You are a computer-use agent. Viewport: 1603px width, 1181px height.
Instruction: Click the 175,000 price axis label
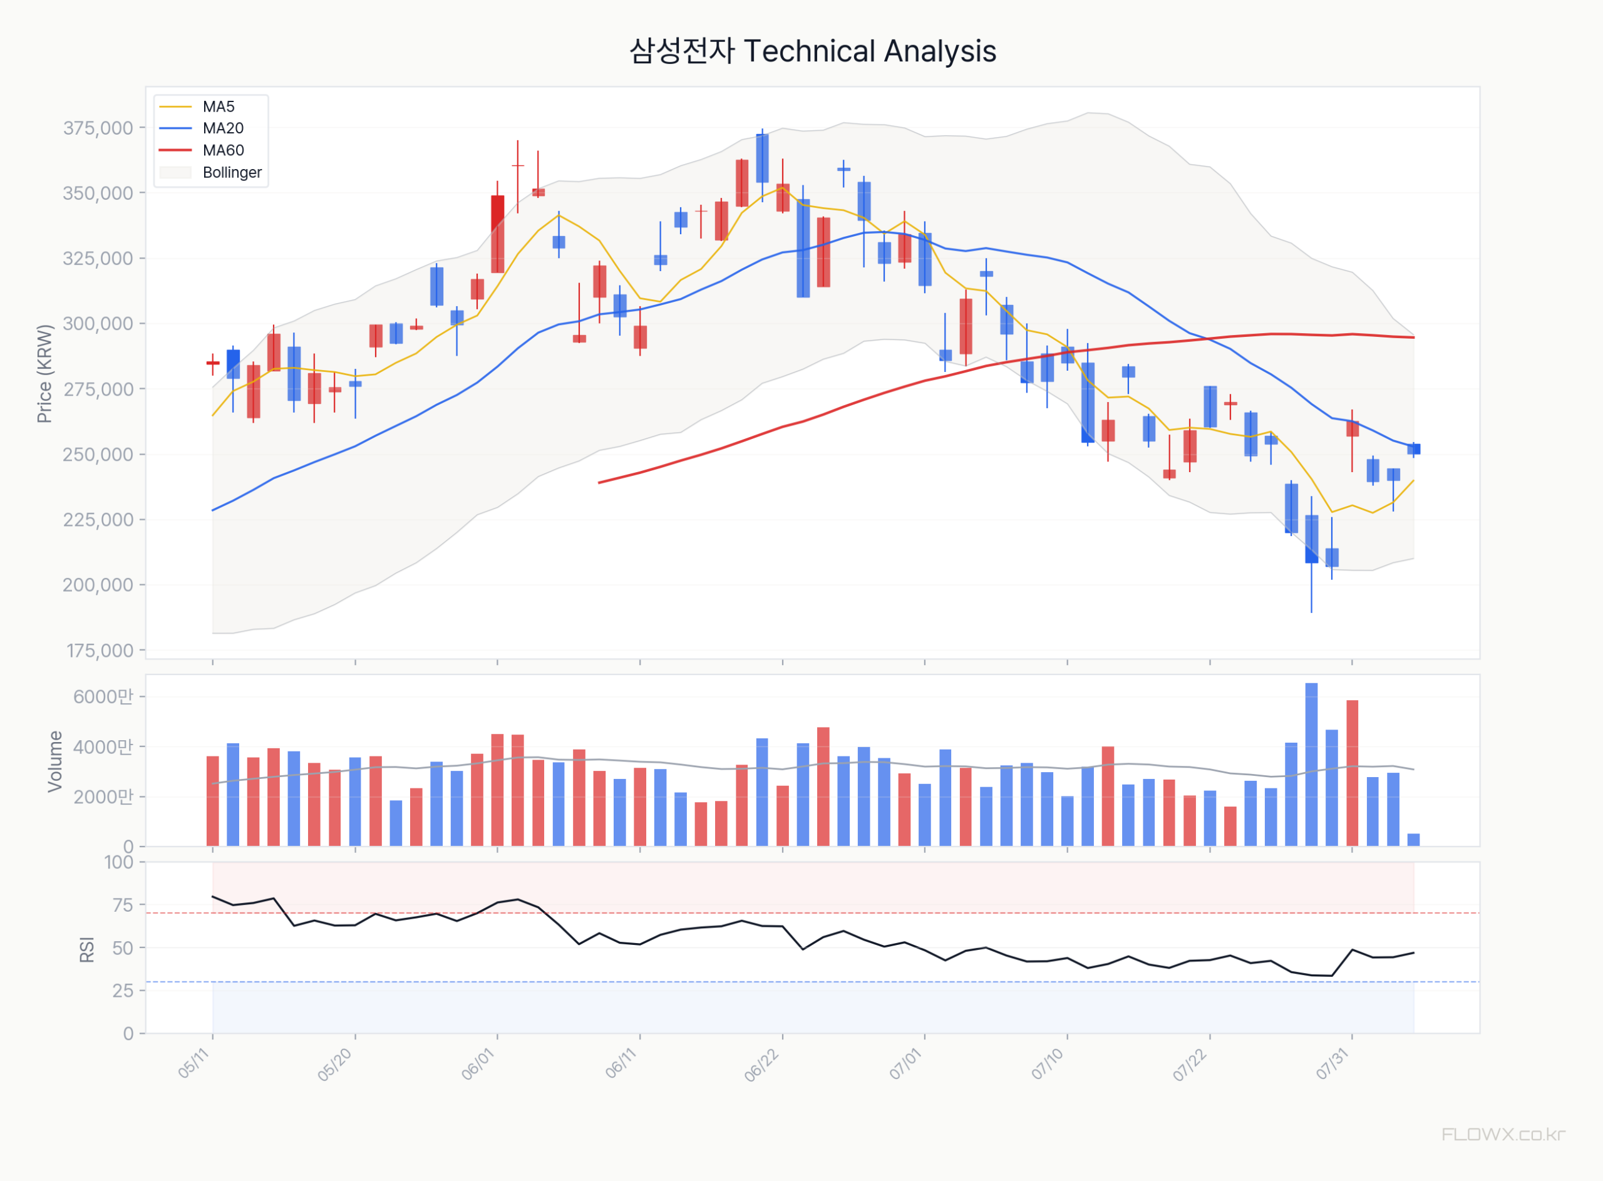click(x=100, y=651)
